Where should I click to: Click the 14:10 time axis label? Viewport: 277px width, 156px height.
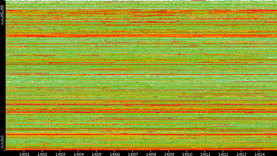(187, 154)
